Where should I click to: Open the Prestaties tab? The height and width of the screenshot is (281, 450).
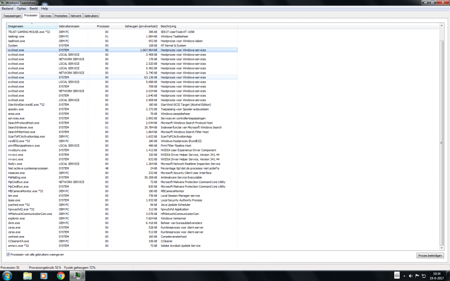pyautogui.click(x=61, y=16)
